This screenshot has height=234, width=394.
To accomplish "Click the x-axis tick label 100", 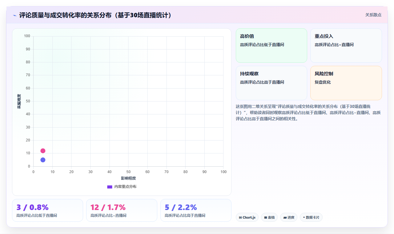I will pyautogui.click(x=223, y=172).
